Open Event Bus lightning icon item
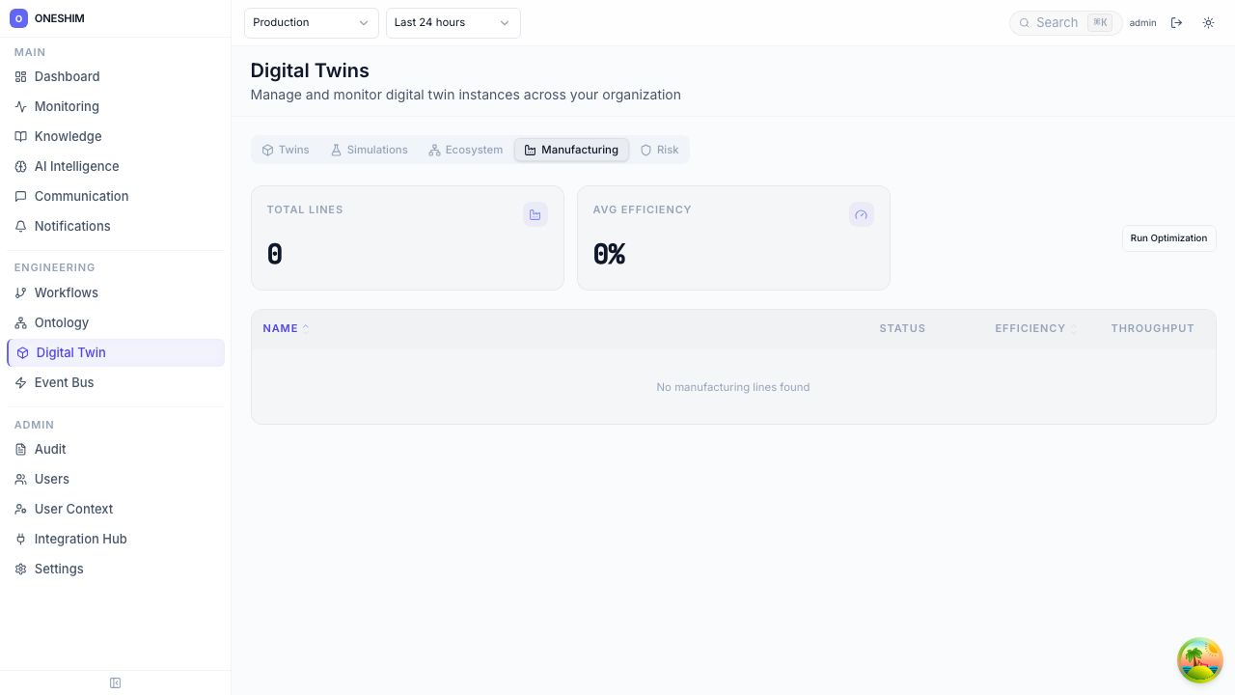1235x695 pixels. point(64,382)
